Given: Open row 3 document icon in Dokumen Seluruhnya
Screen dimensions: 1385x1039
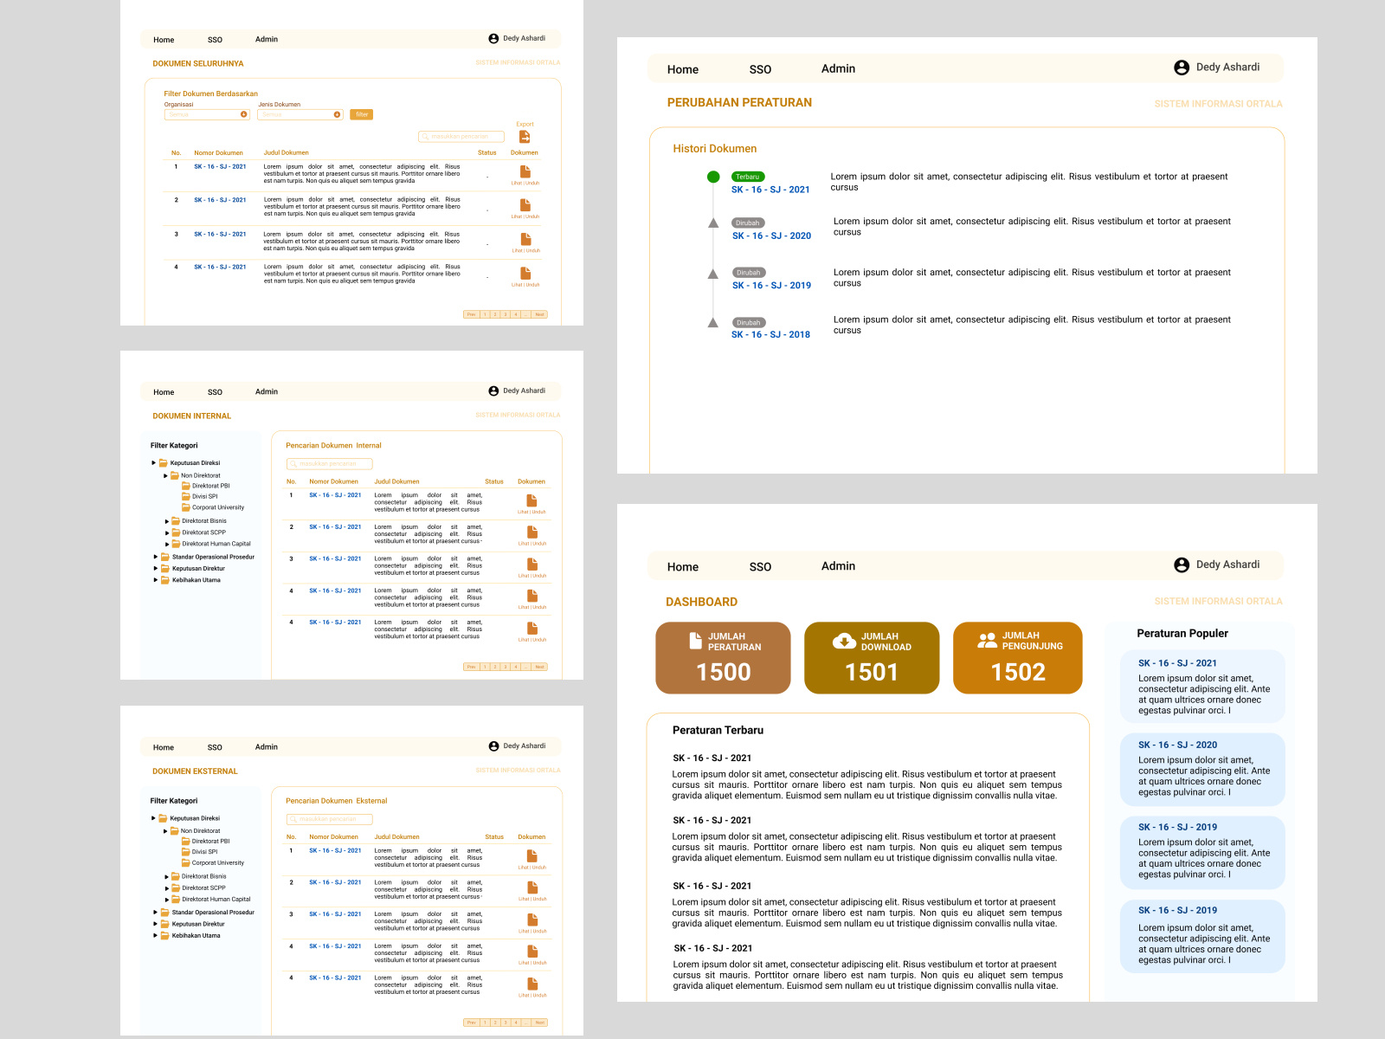Looking at the screenshot, I should (525, 240).
